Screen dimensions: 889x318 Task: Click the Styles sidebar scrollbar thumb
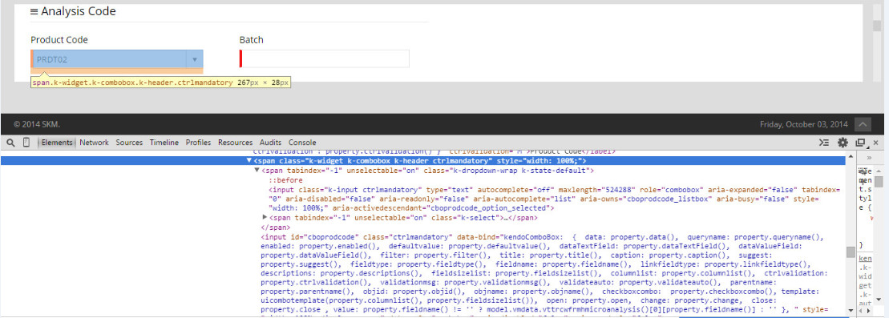tap(879, 181)
